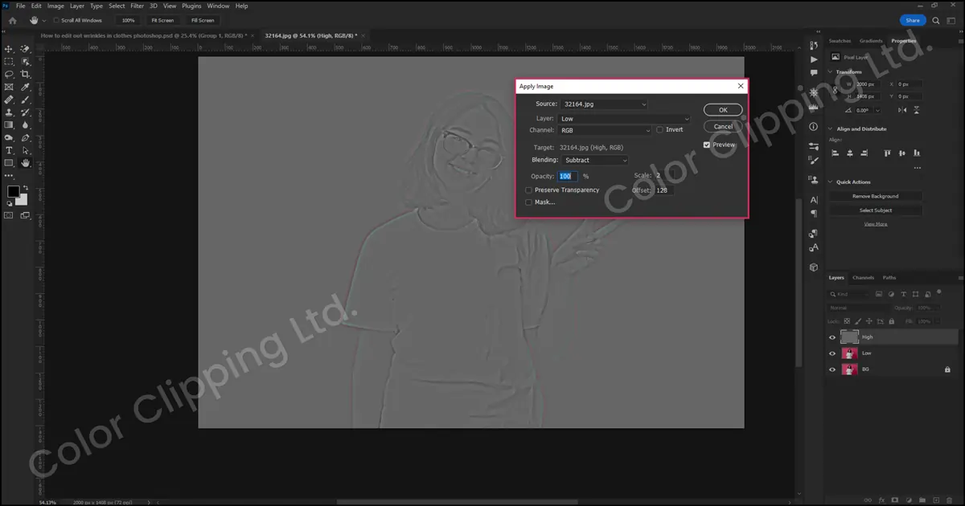The width and height of the screenshot is (965, 506).
Task: Open the Kind filter dropdown in Layers
Action: [x=851, y=295]
